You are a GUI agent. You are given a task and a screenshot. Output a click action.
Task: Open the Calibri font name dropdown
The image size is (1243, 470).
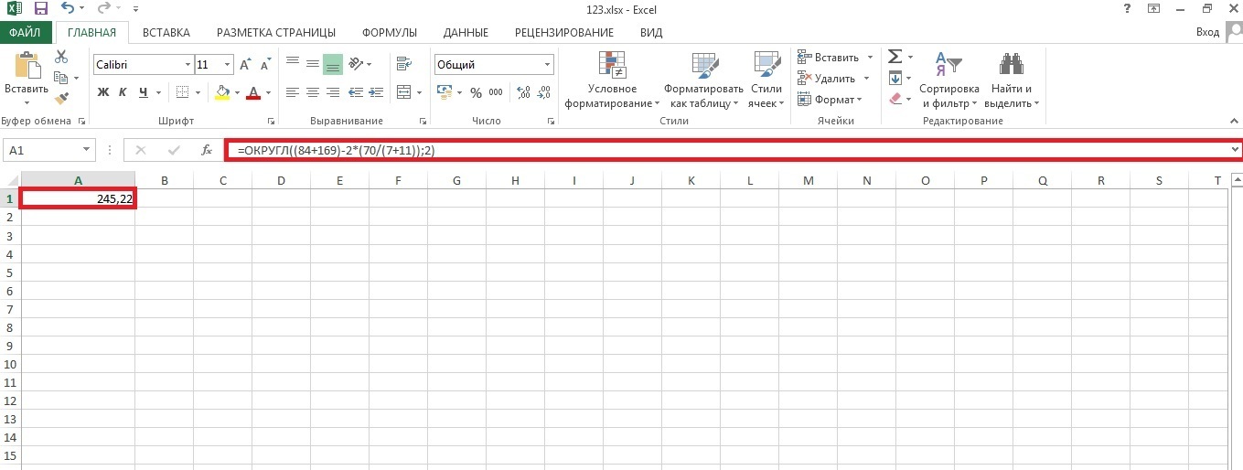click(188, 65)
